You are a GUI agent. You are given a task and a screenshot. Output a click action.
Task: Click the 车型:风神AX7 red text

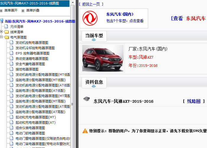[141, 57]
